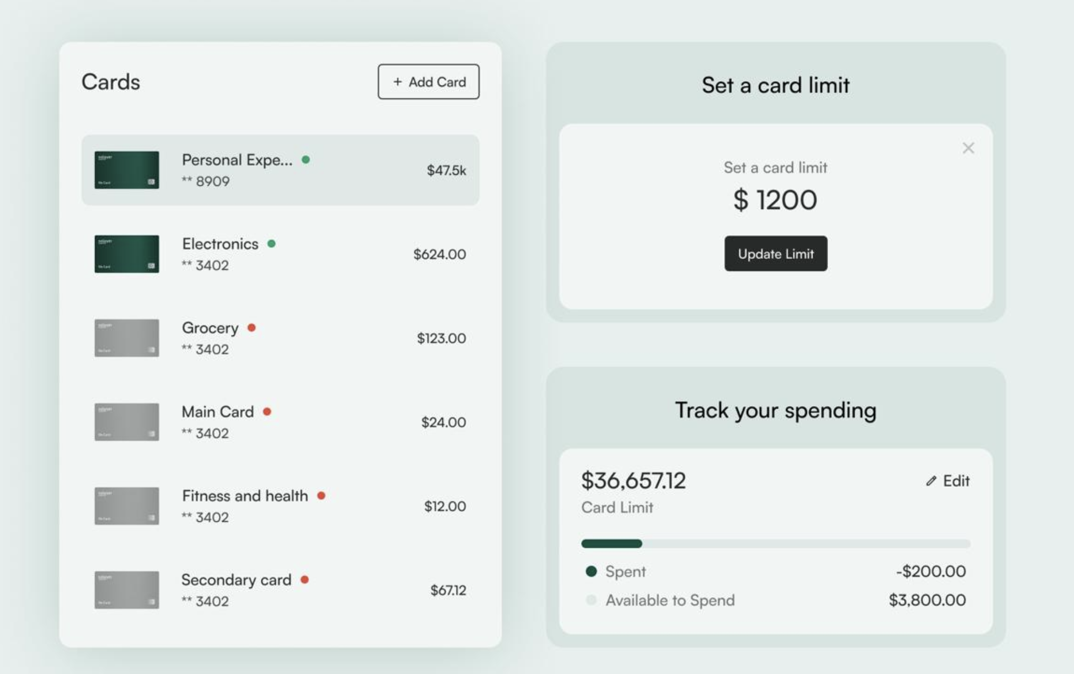Open the Electronics card thumbnail
This screenshot has height=674, width=1074.
[x=126, y=254]
